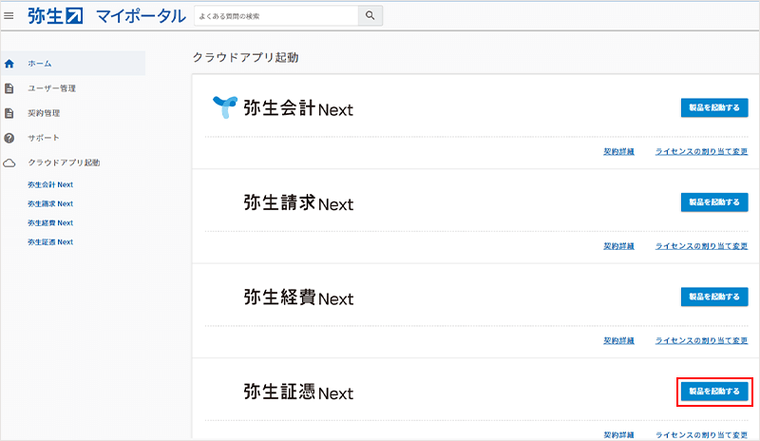Open the hamburger menu icon
This screenshot has width=760, height=441.
(x=9, y=16)
